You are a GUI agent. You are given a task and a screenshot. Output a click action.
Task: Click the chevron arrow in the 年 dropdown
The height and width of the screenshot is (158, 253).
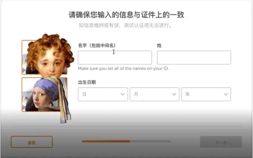[226, 94]
